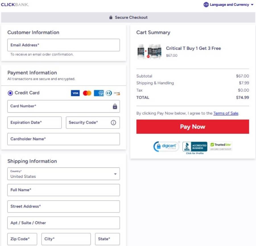
Task: Select the Credit Card radio button
Action: [x=10, y=93]
